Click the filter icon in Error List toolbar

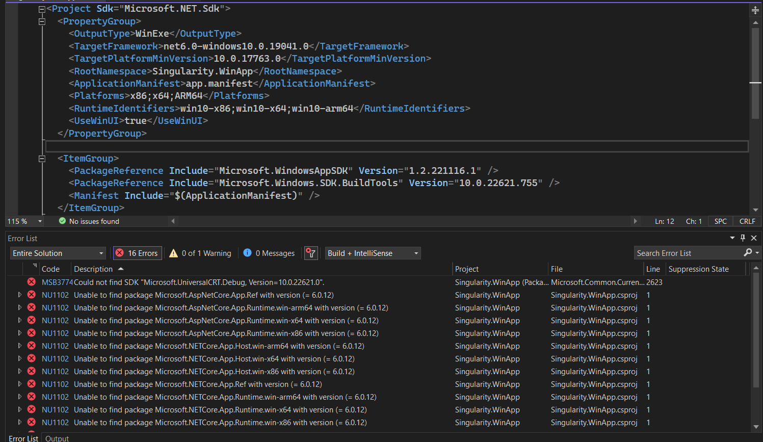(311, 253)
